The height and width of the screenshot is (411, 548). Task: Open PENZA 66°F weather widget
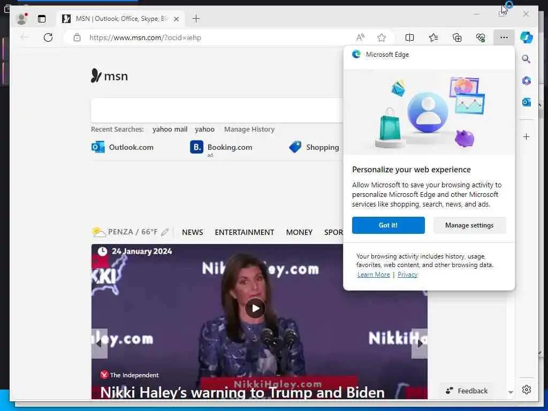(124, 232)
